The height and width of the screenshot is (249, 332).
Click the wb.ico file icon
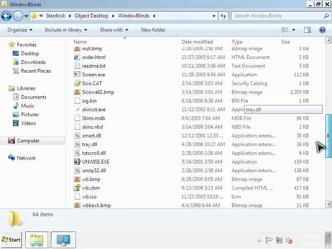pyautogui.click(x=77, y=196)
